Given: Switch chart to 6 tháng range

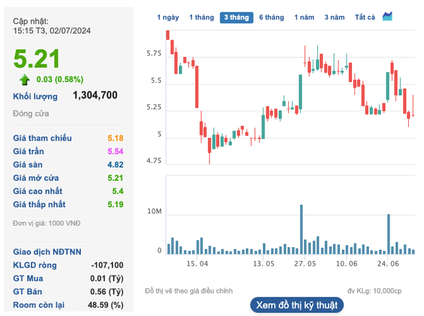Looking at the screenshot, I should coord(272,17).
